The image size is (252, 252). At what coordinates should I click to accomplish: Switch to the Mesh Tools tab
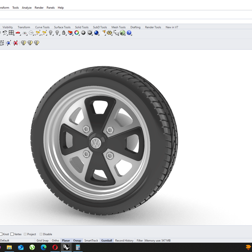tap(119, 27)
